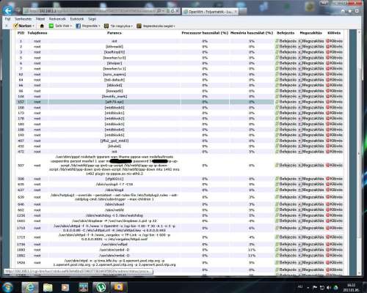Click Megszakítás for the kthreadd process
The width and height of the screenshot is (367, 293).
click(x=310, y=46)
